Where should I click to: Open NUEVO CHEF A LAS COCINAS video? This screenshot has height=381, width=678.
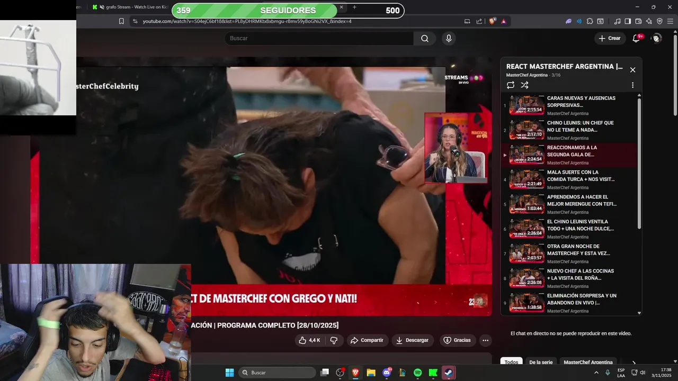(569, 278)
